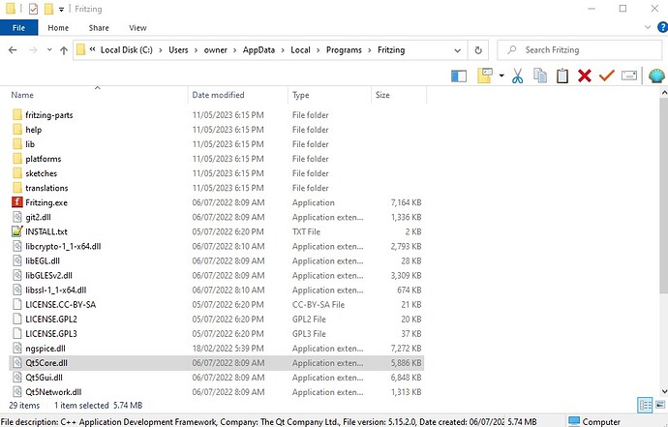Image resolution: width=668 pixels, height=427 pixels.
Task: Click in the Search Fritzing field
Action: [579, 50]
